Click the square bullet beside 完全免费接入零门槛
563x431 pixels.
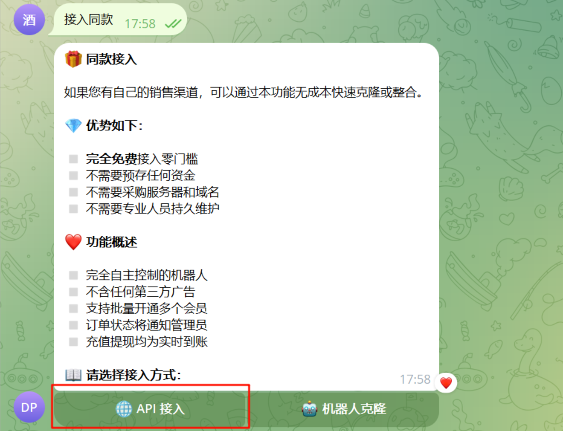coord(73,159)
